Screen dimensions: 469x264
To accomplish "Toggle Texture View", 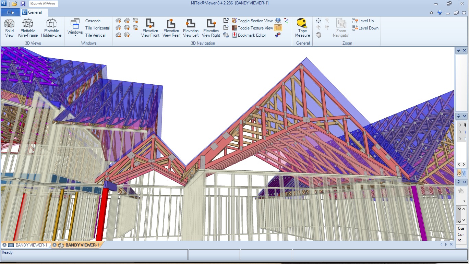I will tap(252, 28).
